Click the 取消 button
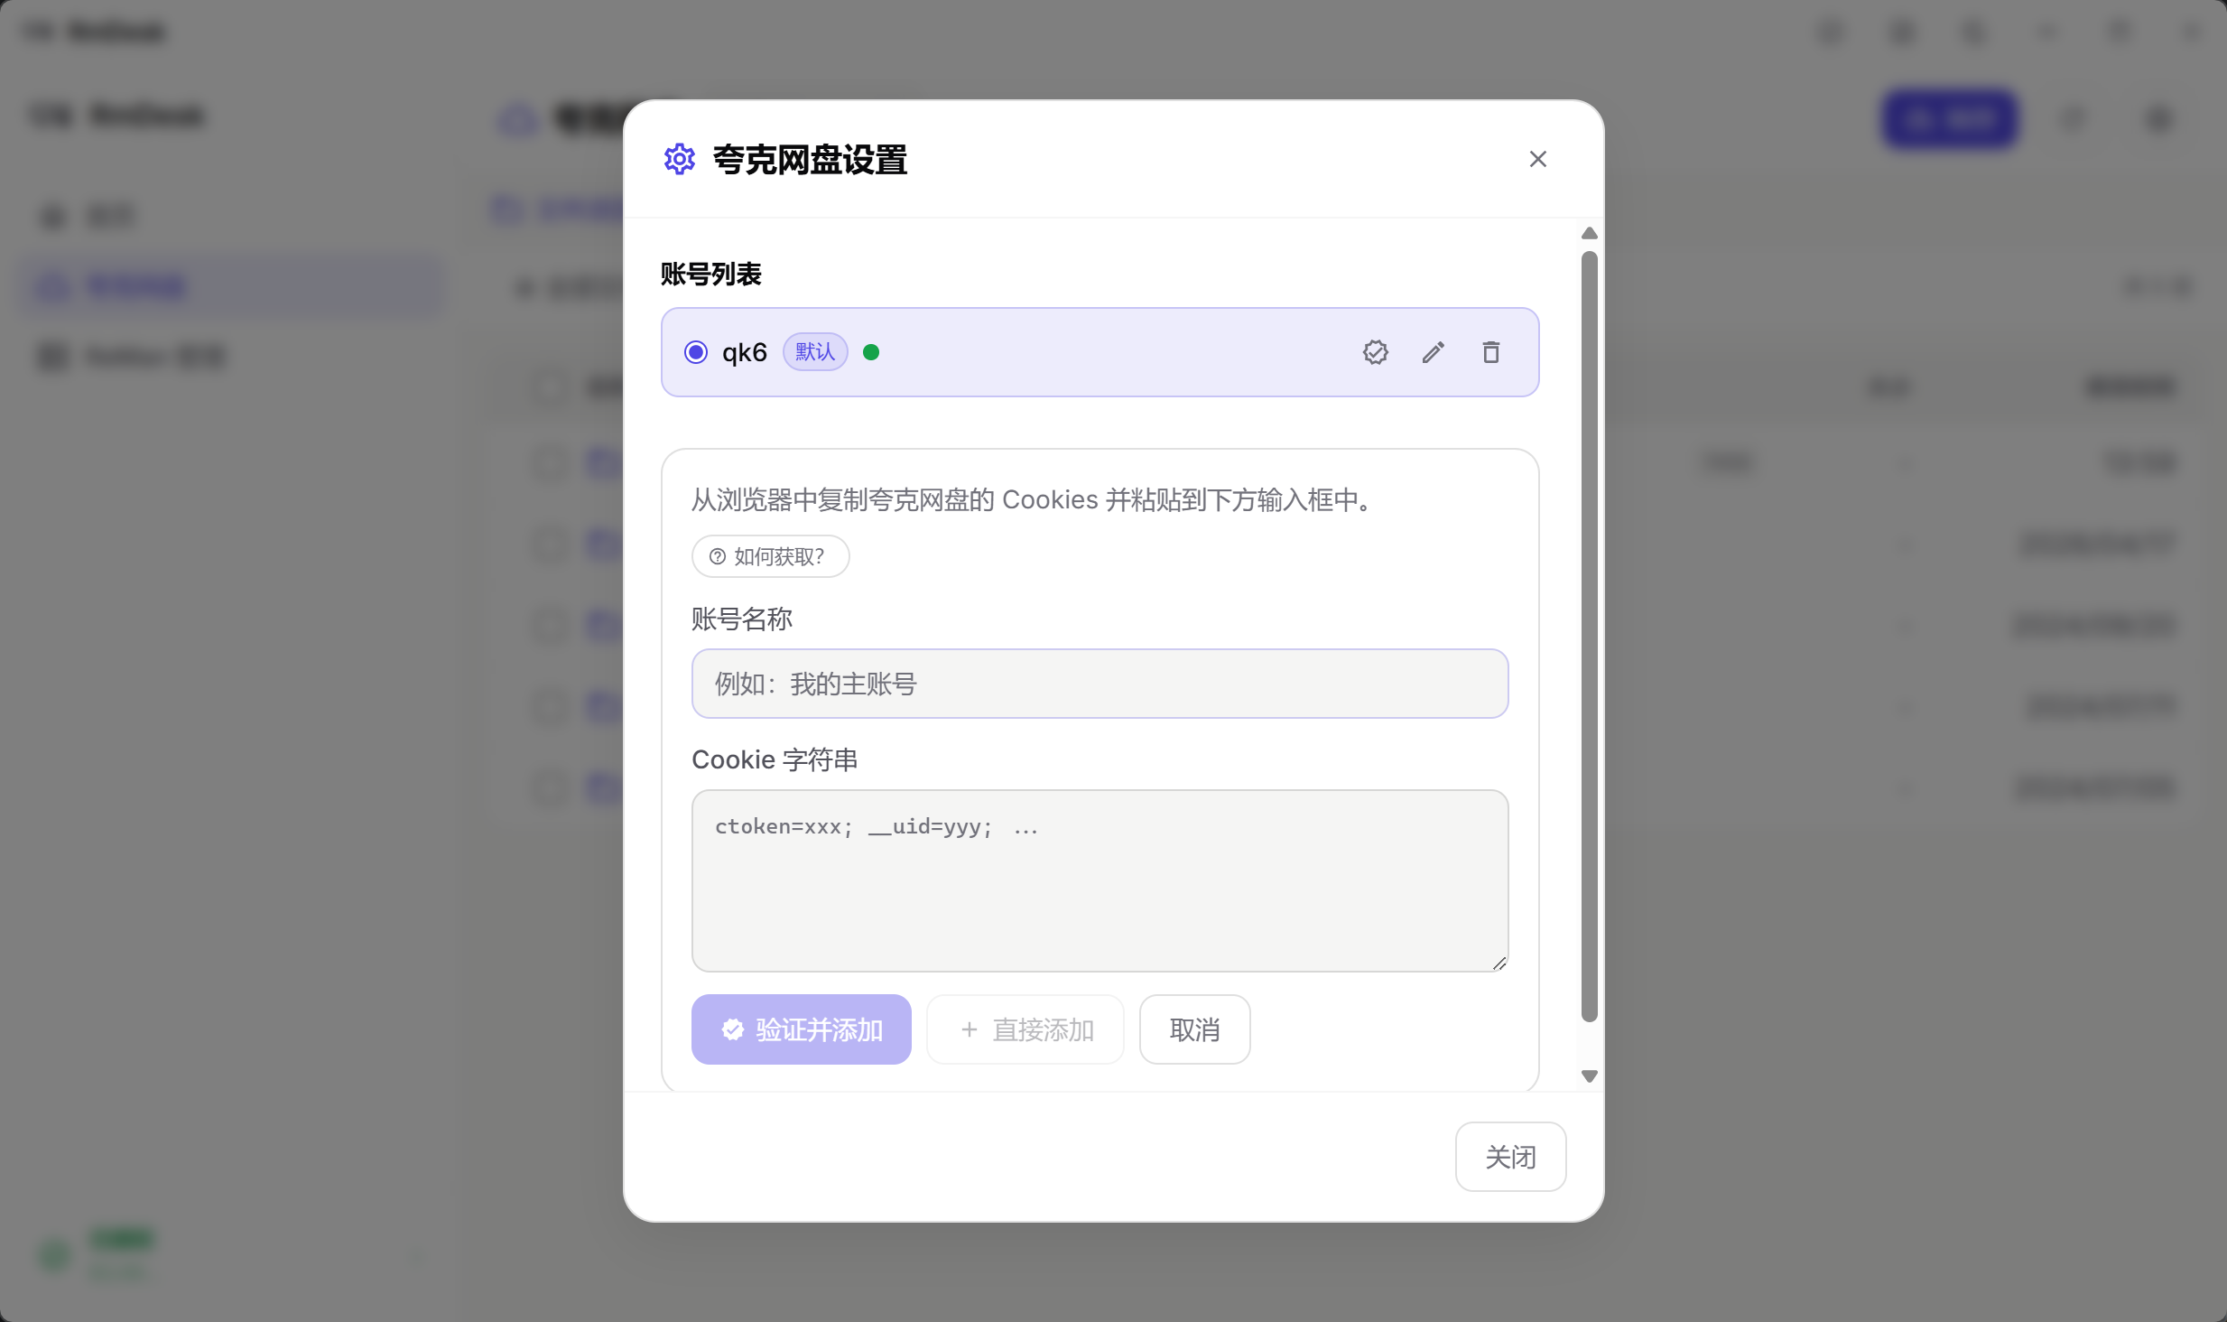Screen dimensions: 2227x1322 (x=1194, y=1029)
